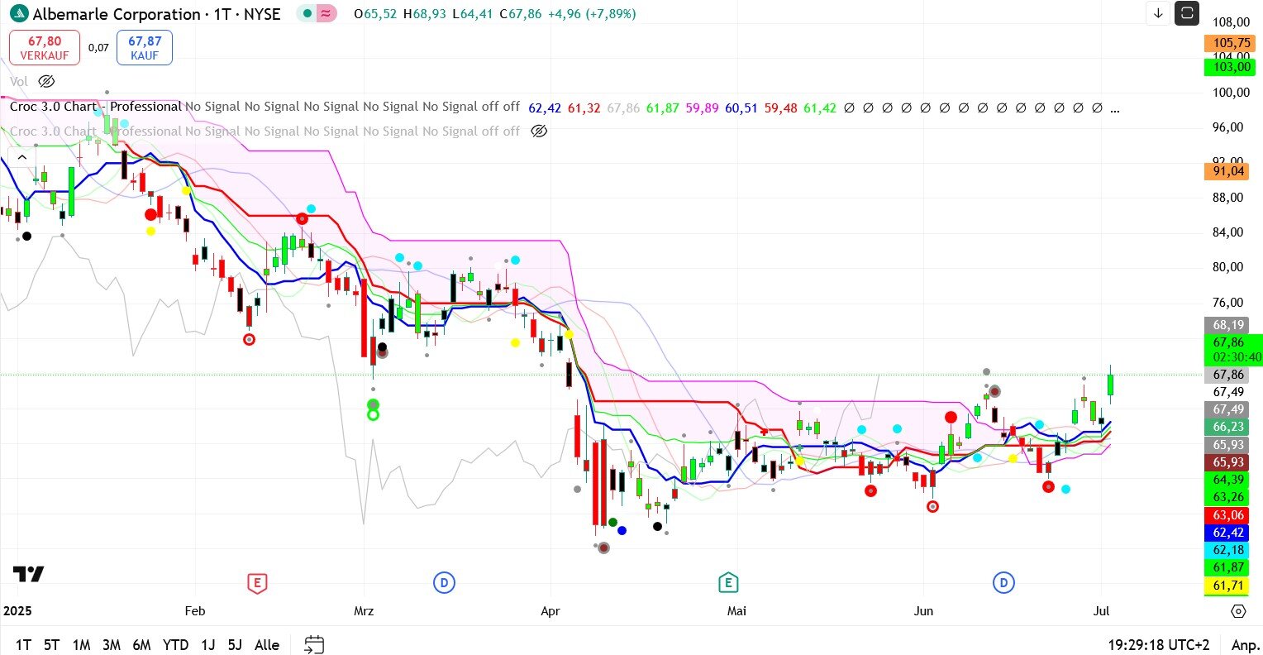Open the Anp. adjustment menu at bottom right

coord(1245,644)
